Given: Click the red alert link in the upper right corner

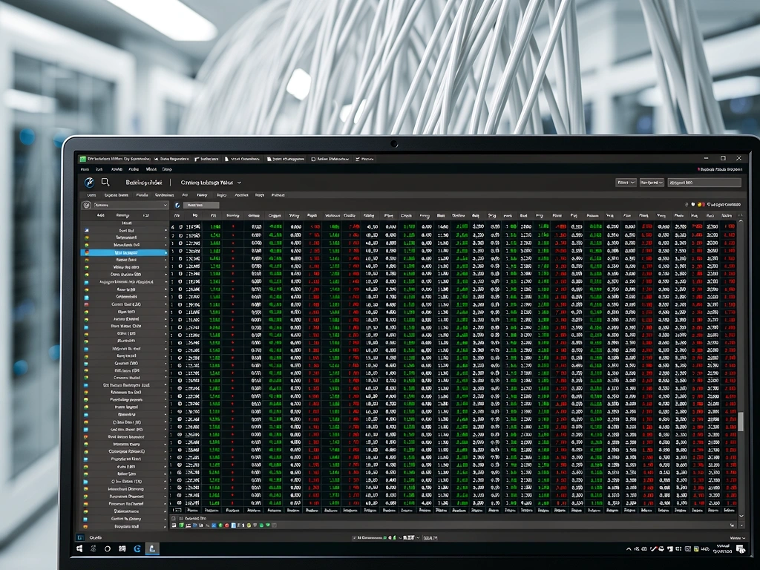Looking at the screenshot, I should click(x=724, y=204).
